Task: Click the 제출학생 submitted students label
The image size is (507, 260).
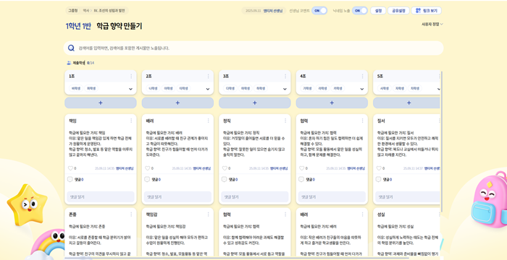Action: (78, 63)
